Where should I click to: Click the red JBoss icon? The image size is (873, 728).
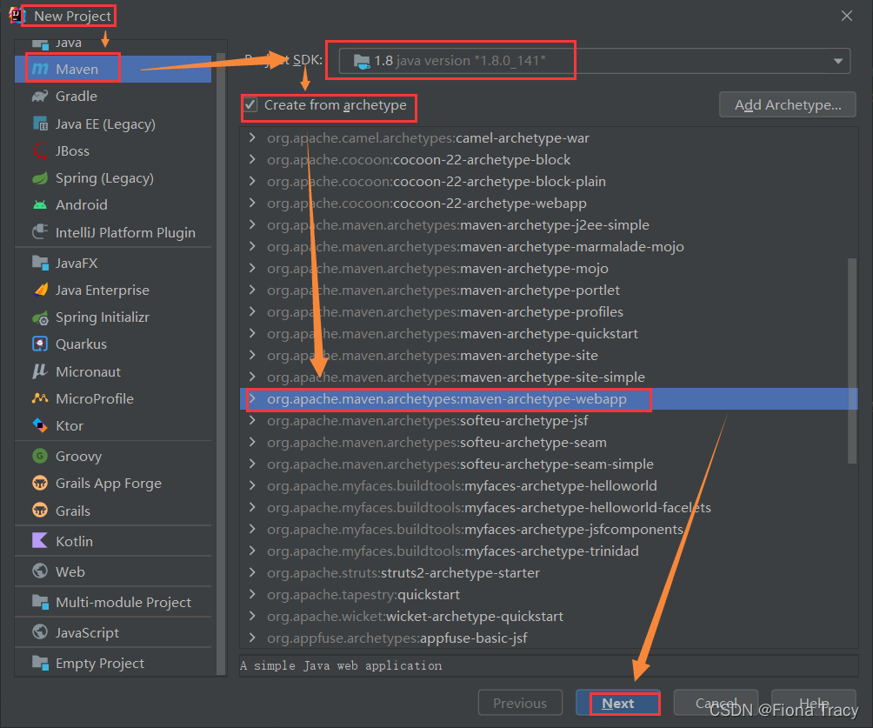[x=40, y=151]
